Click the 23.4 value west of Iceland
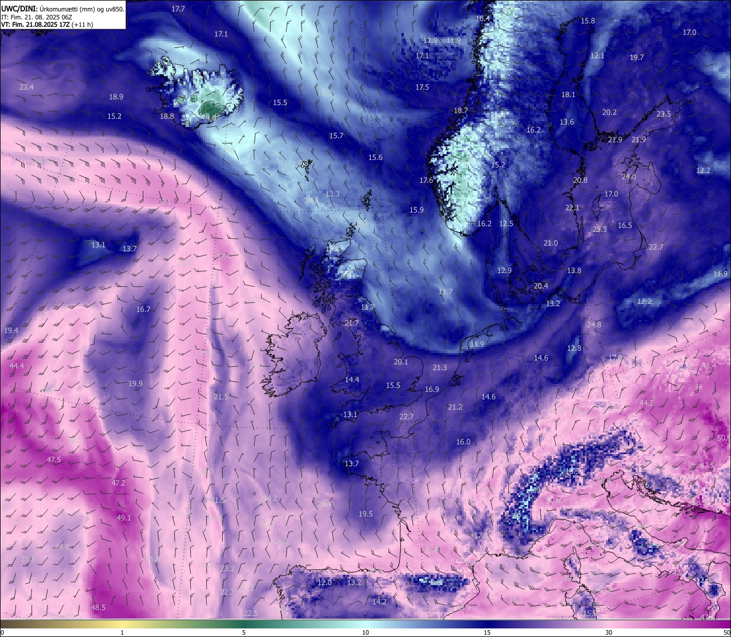The height and width of the screenshot is (637, 731). point(26,87)
